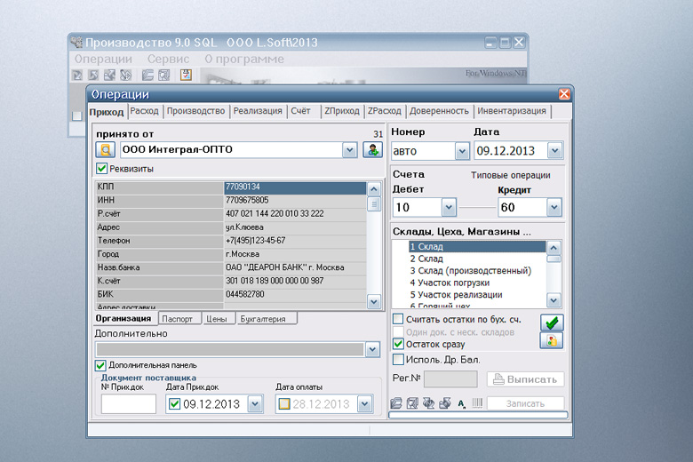
Task: Enable the Дата оплаты checkbox at 28.12.2013
Action: coord(284,404)
